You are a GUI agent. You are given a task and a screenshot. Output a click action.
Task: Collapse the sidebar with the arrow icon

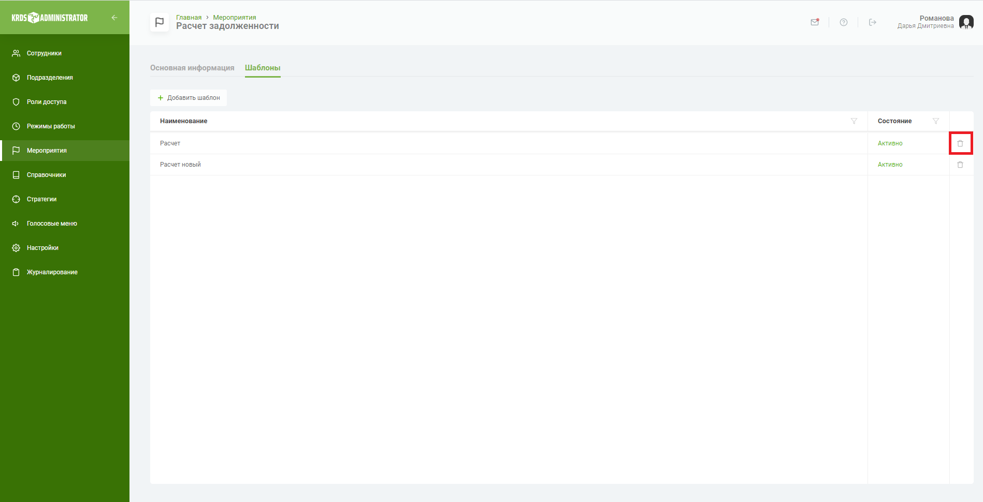(114, 18)
